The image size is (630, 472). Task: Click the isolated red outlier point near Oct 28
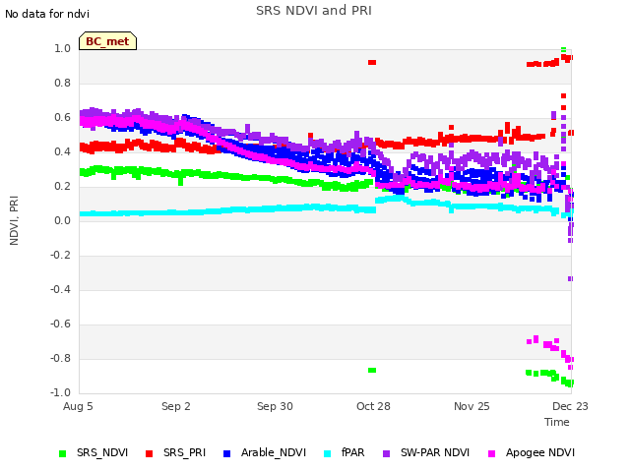click(x=372, y=62)
